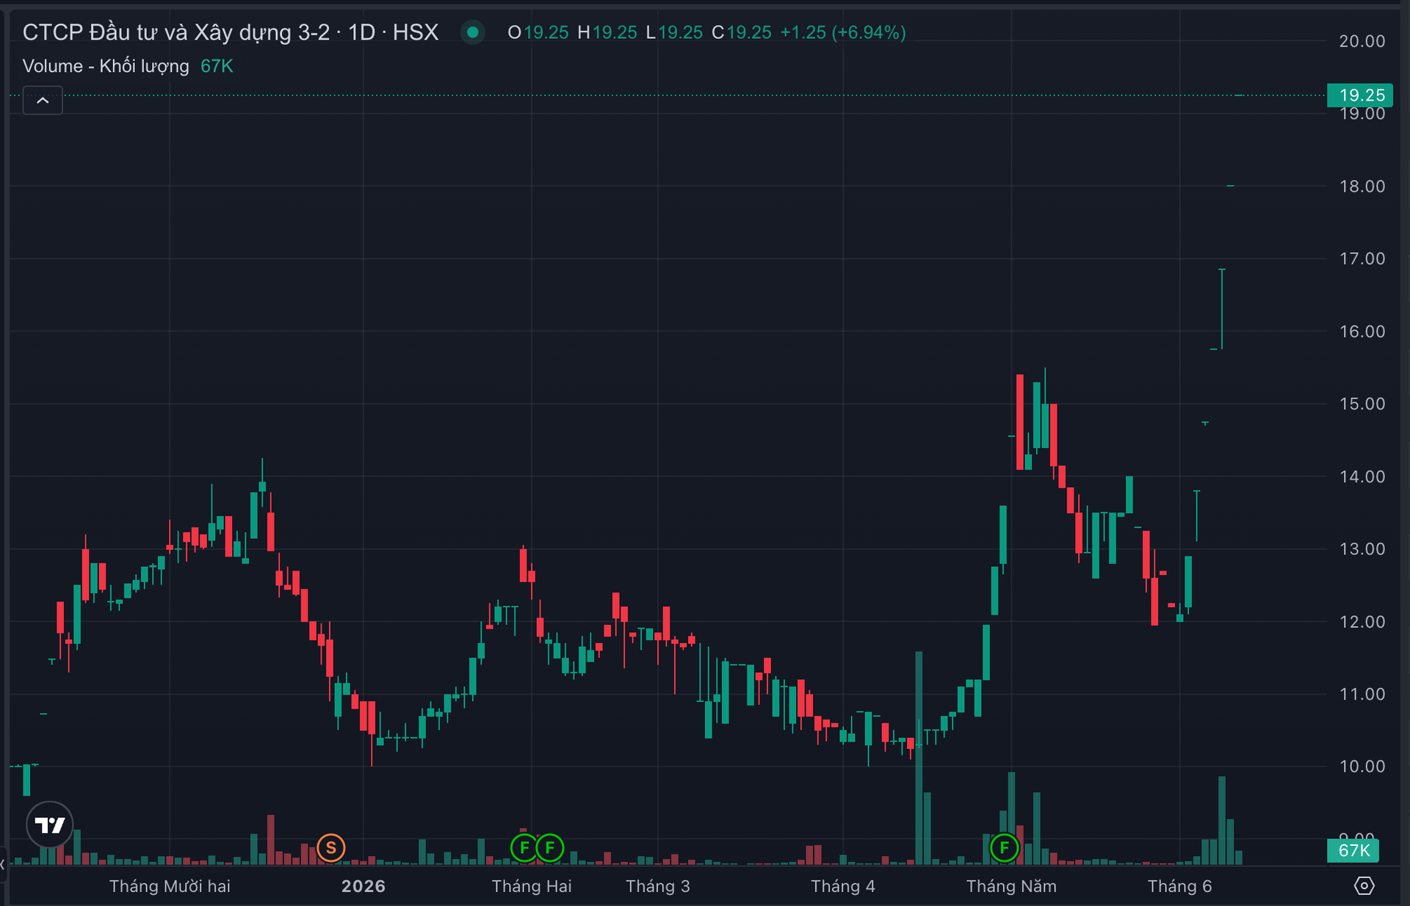Click the 19.25 current price label
This screenshot has width=1410, height=906.
[1361, 95]
